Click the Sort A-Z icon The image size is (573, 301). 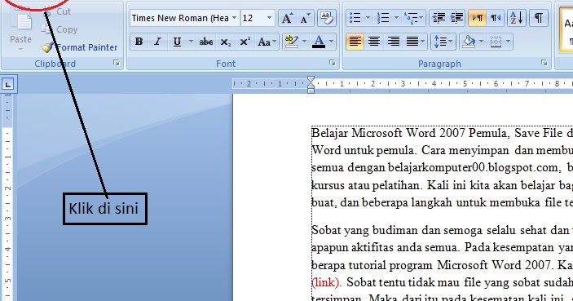click(517, 18)
